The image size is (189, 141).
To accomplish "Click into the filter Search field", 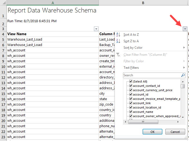I will [151, 75].
